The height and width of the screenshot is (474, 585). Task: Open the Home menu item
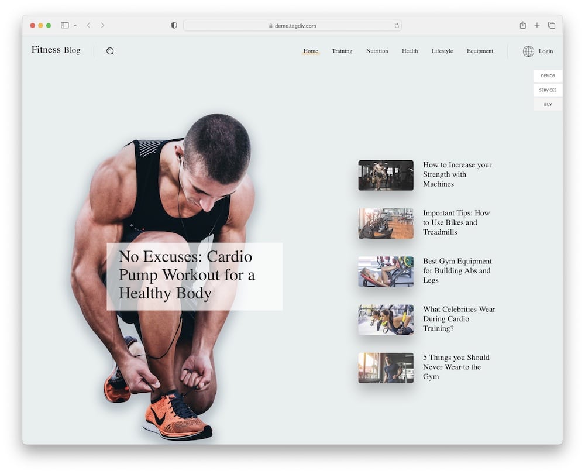click(311, 51)
